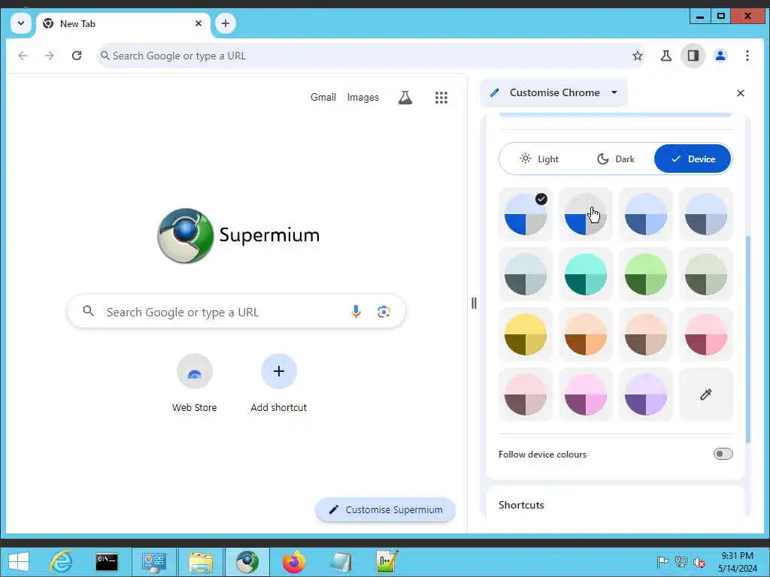
Task: Click the browser back arrow
Action: pyautogui.click(x=23, y=56)
